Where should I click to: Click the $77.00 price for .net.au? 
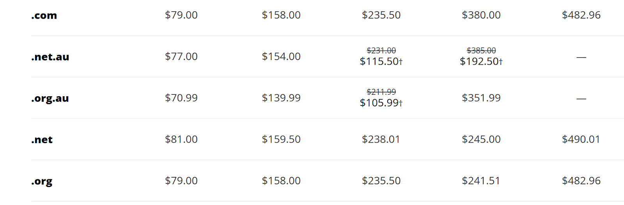point(181,57)
